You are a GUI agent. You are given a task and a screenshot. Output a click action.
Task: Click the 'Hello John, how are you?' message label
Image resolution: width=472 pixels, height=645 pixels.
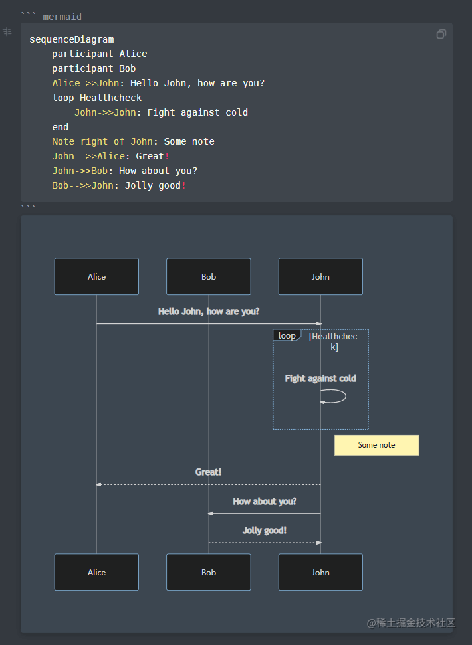click(209, 312)
